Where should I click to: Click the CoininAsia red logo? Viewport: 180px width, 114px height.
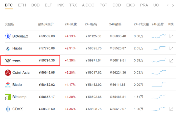(8, 73)
